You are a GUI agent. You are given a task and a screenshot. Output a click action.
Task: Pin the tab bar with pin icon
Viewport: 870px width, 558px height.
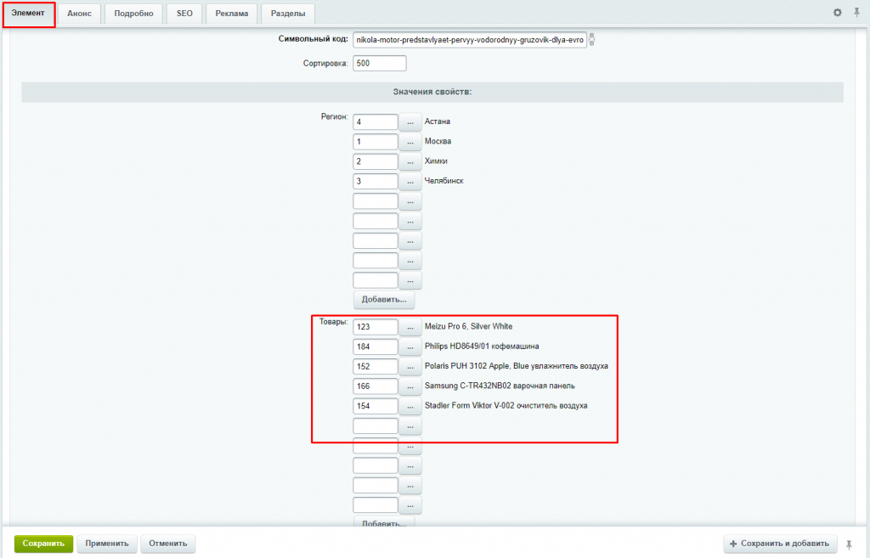856,12
